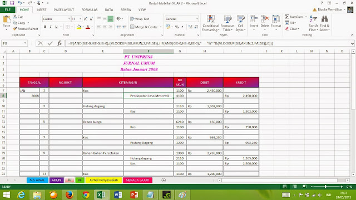The width and height of the screenshot is (356, 200).
Task: Open the Jurnal Penyesuaian sheet tab
Action: tap(103, 180)
